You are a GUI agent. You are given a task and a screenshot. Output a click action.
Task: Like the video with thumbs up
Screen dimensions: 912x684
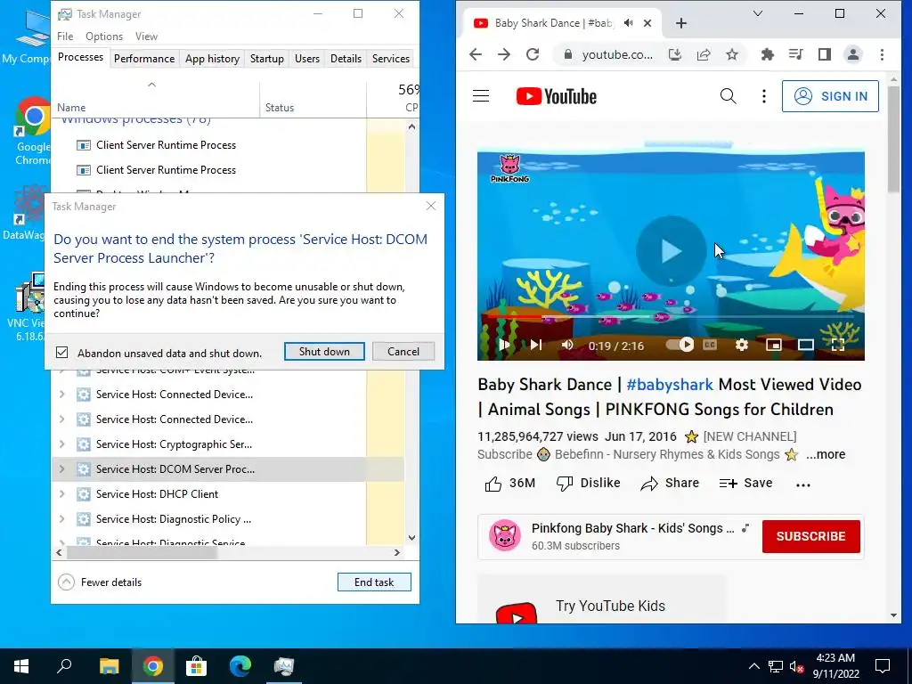click(x=509, y=484)
